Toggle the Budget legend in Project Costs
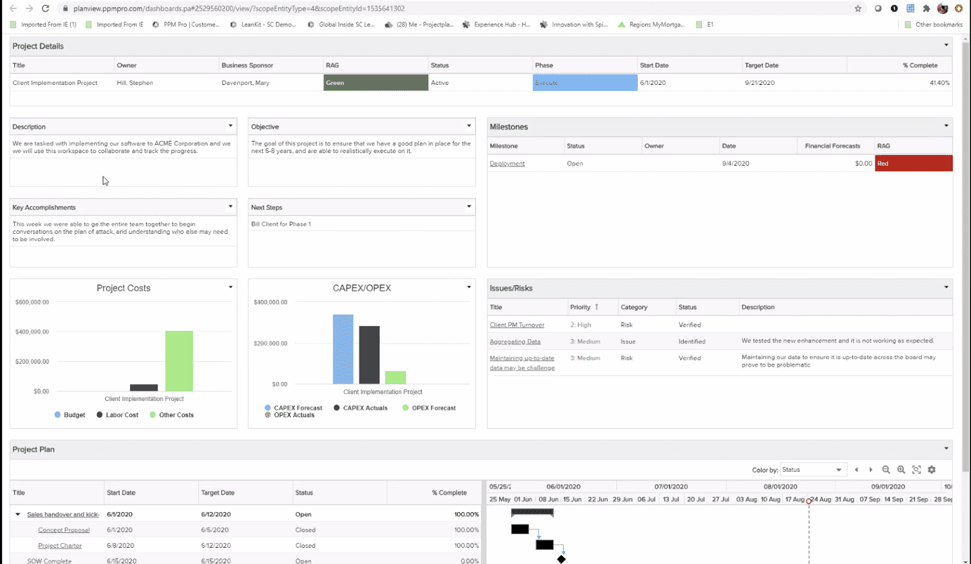971x564 pixels. point(69,414)
